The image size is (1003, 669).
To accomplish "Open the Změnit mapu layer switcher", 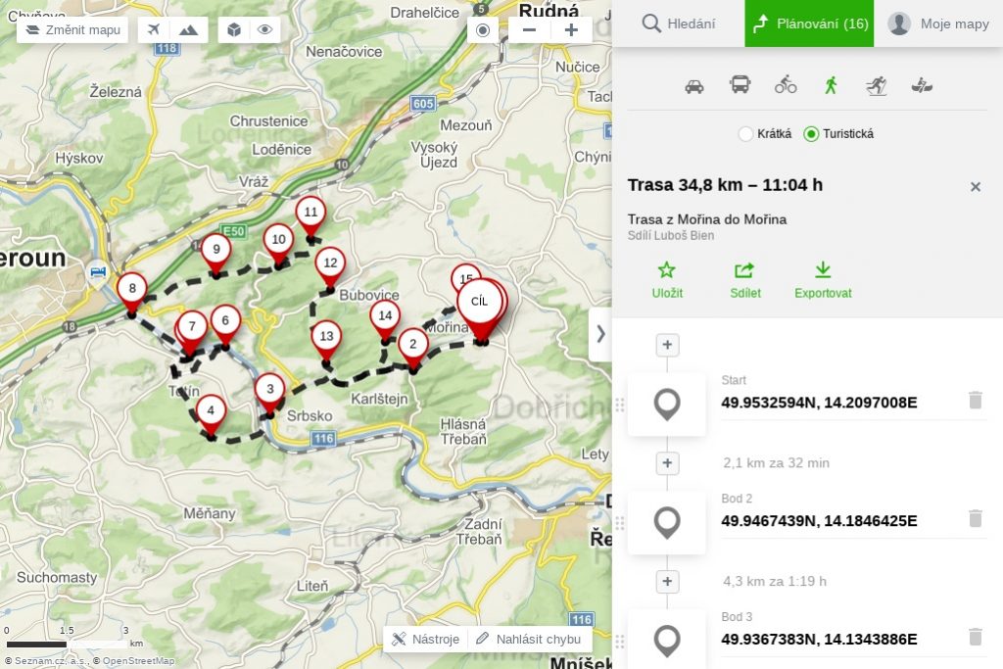I will pyautogui.click(x=72, y=30).
